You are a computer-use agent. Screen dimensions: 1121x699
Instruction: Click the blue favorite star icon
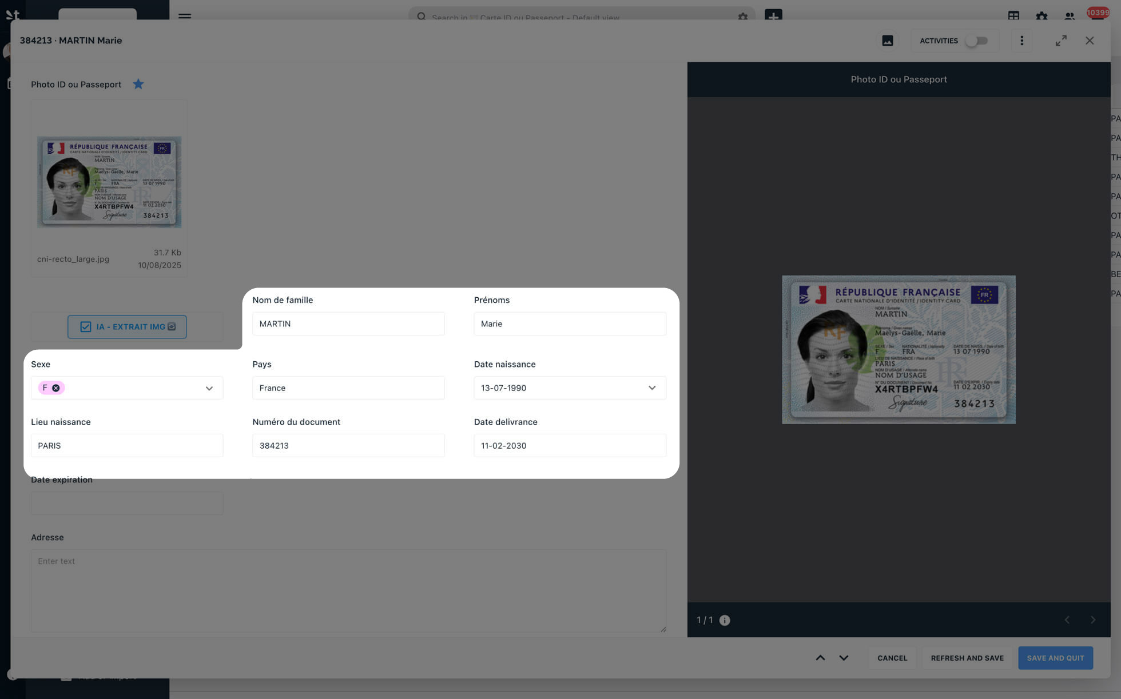(x=138, y=85)
